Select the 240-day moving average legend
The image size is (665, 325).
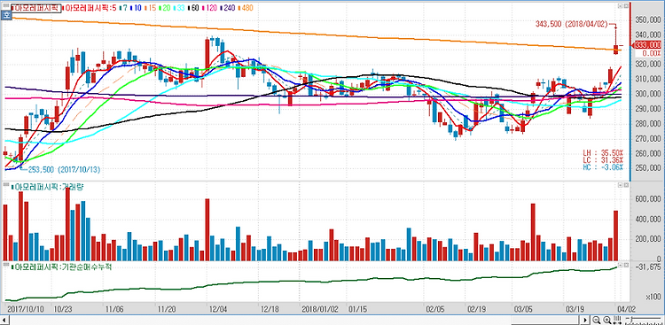tap(227, 8)
